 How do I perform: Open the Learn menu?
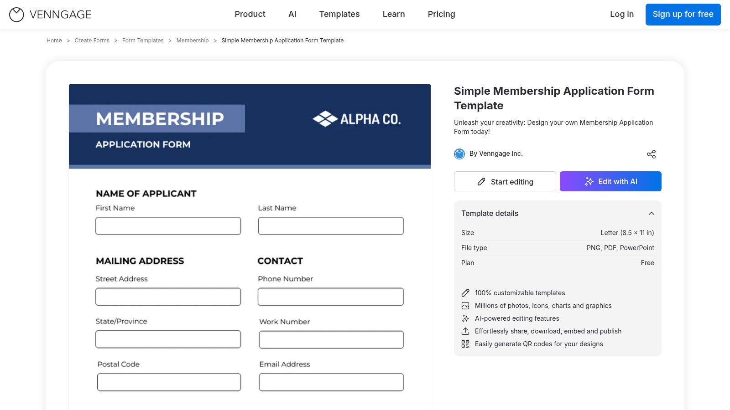[x=394, y=14]
